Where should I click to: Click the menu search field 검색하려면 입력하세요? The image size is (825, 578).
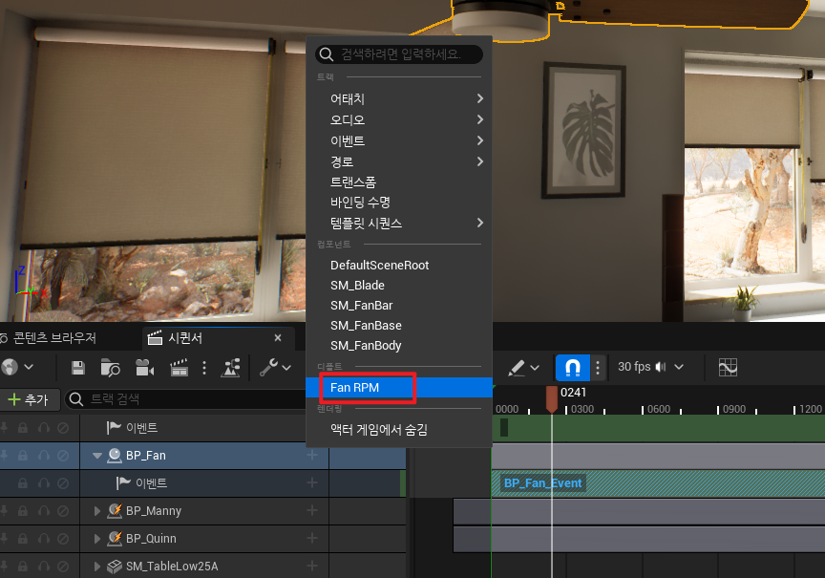pyautogui.click(x=399, y=54)
